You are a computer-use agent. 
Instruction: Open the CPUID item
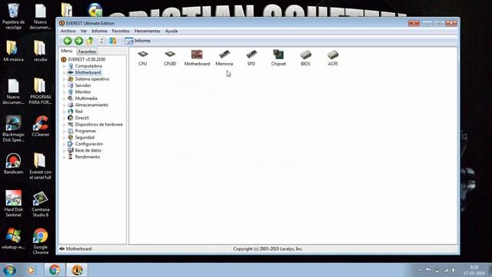(170, 58)
